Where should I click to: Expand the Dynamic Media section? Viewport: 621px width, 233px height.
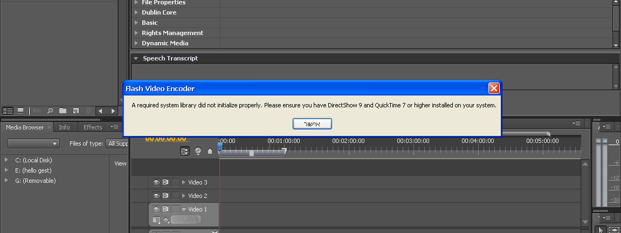click(136, 43)
